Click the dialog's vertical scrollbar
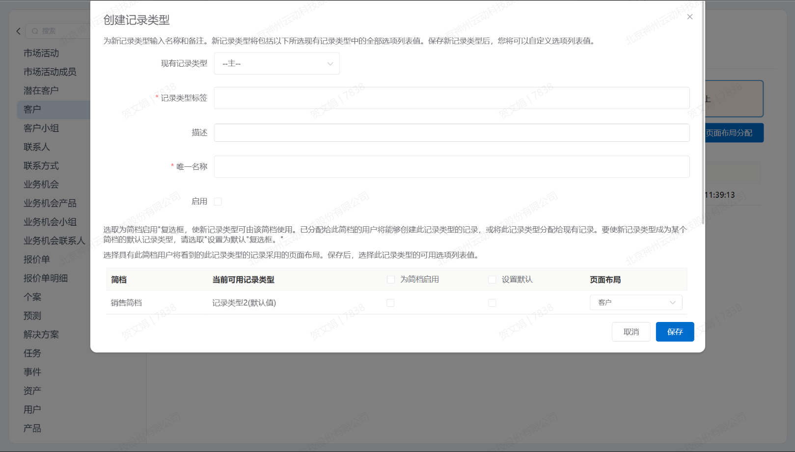Viewport: 795px width, 452px height. 703,113
